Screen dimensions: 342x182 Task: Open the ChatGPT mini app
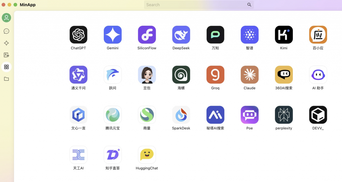[78, 35]
